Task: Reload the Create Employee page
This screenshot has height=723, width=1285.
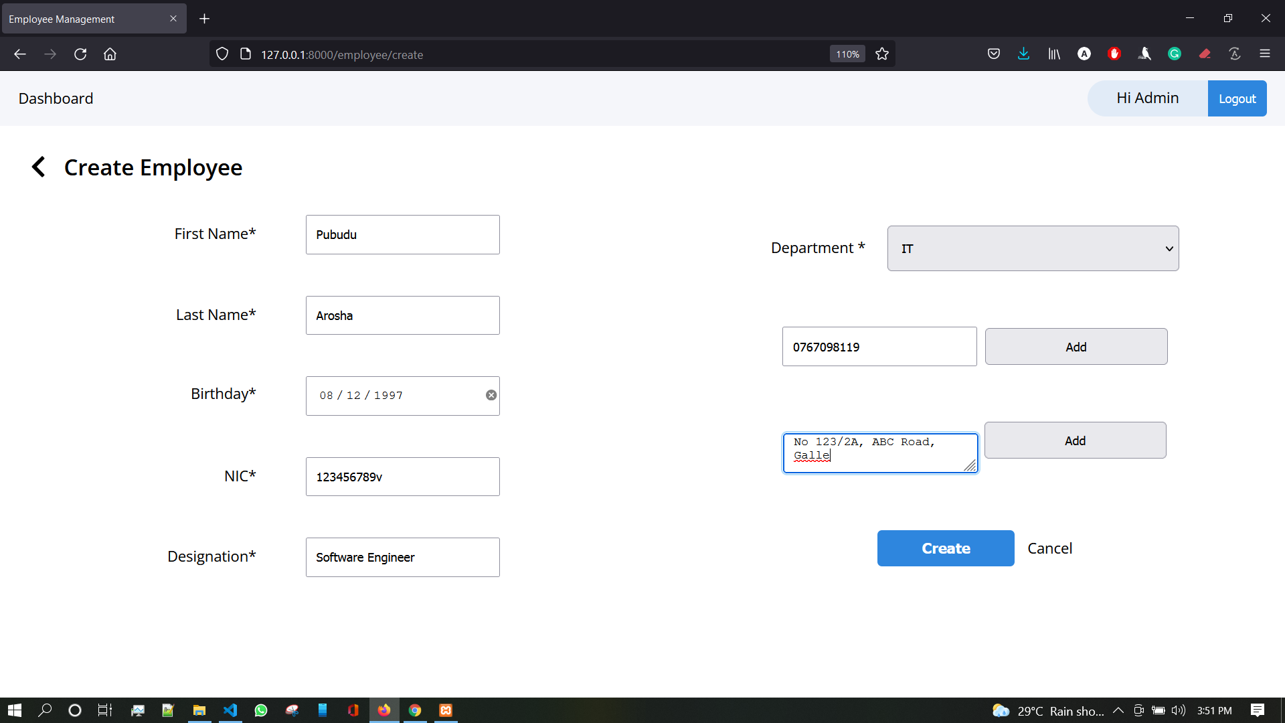Action: [x=80, y=54]
